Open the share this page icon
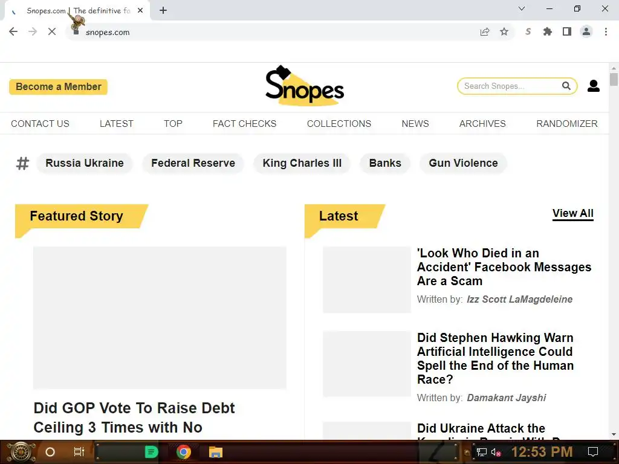 point(484,32)
